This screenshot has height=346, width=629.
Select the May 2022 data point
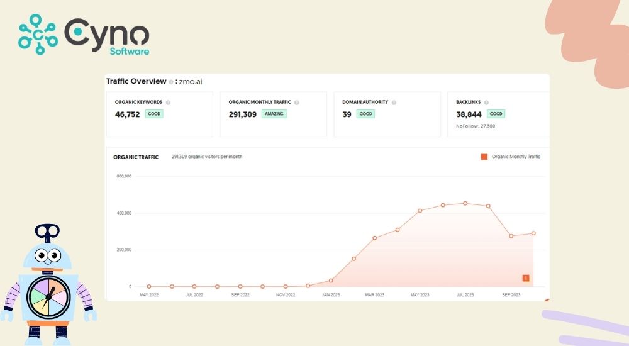click(x=149, y=286)
